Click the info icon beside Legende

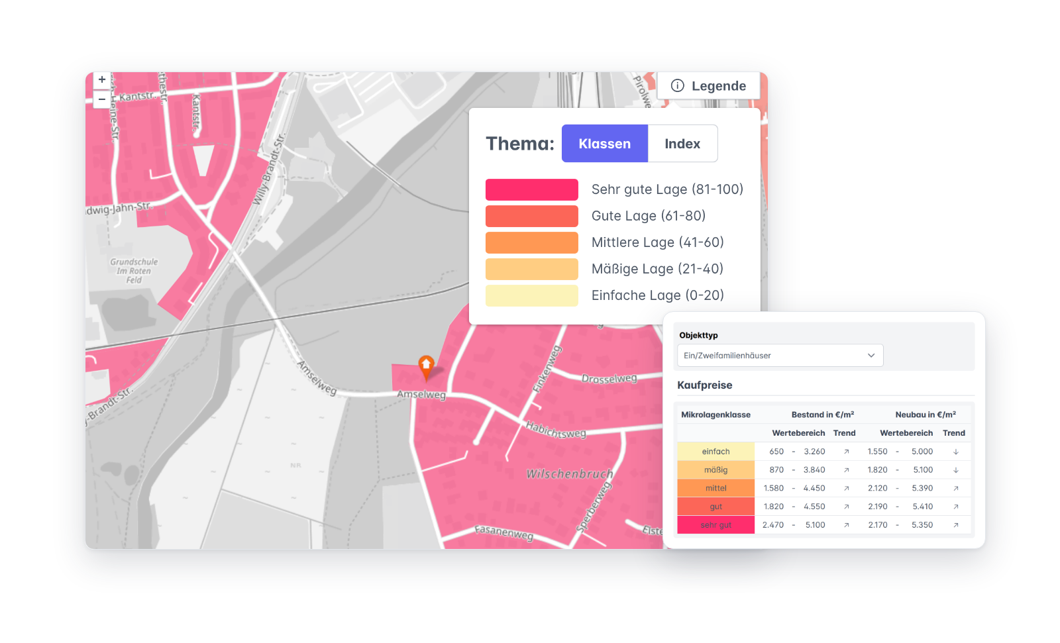click(677, 85)
